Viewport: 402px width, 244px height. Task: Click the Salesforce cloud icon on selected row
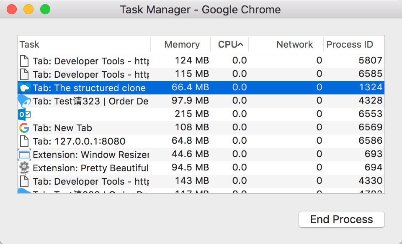point(24,88)
